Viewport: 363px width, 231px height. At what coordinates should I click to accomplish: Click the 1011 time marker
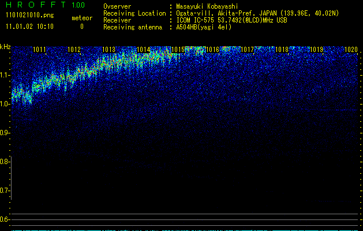click(39, 49)
